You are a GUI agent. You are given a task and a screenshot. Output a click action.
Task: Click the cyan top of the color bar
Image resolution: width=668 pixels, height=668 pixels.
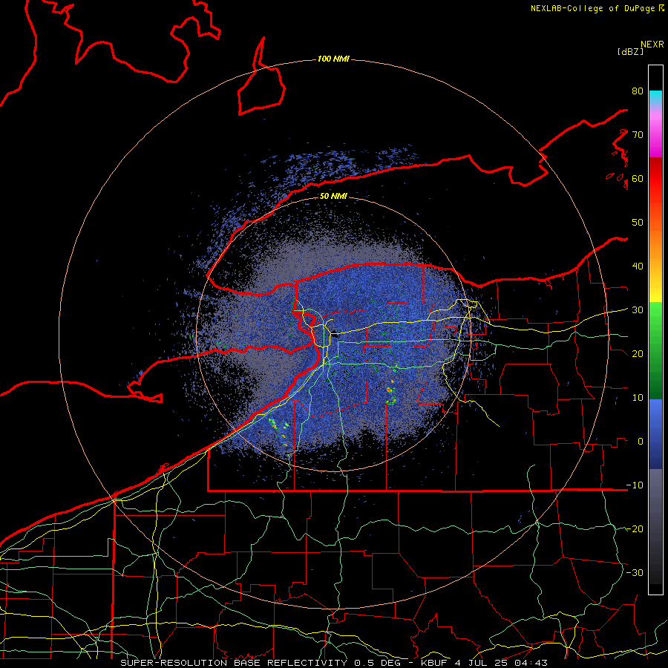point(655,96)
